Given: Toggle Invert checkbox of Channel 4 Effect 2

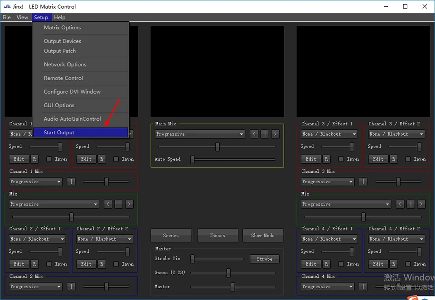Looking at the screenshot, I should 408,264.
